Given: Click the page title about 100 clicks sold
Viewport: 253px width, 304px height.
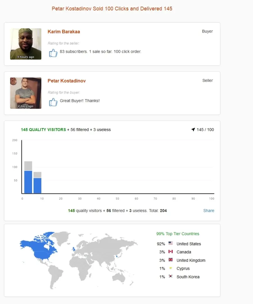Looking at the screenshot, I should [112, 8].
